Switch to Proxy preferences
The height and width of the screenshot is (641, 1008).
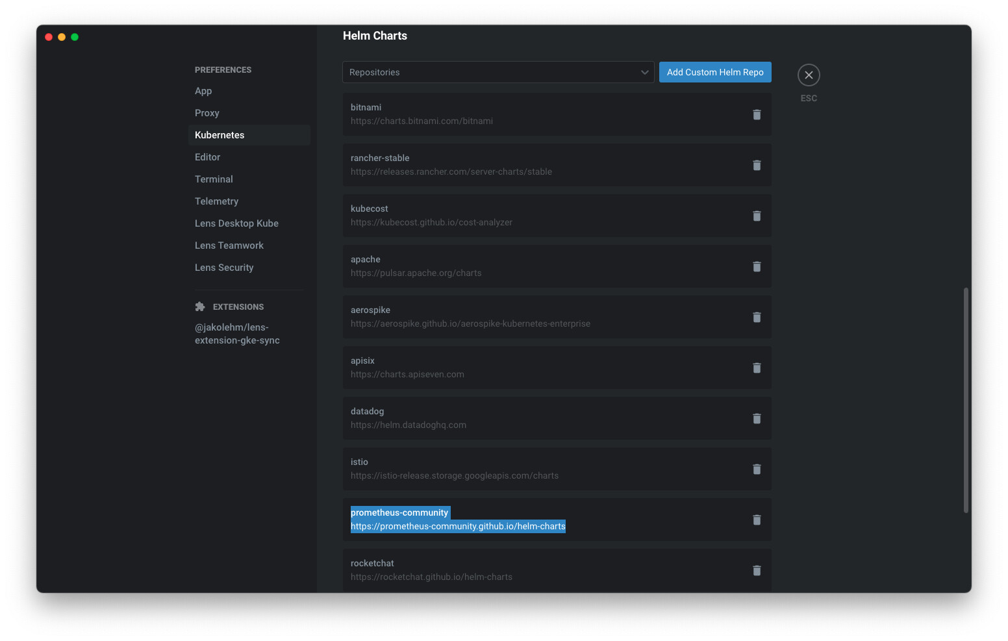point(207,113)
